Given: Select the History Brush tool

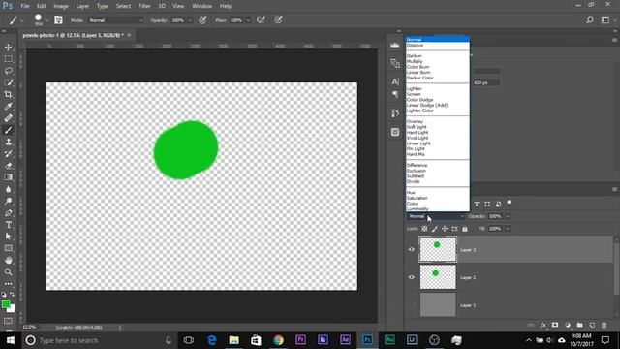Looking at the screenshot, I should click(x=8, y=153).
